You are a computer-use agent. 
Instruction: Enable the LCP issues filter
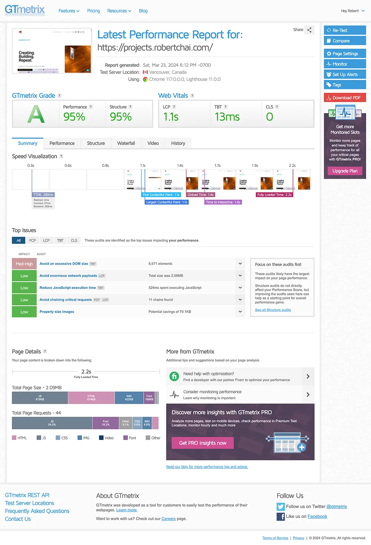pyautogui.click(x=46, y=240)
